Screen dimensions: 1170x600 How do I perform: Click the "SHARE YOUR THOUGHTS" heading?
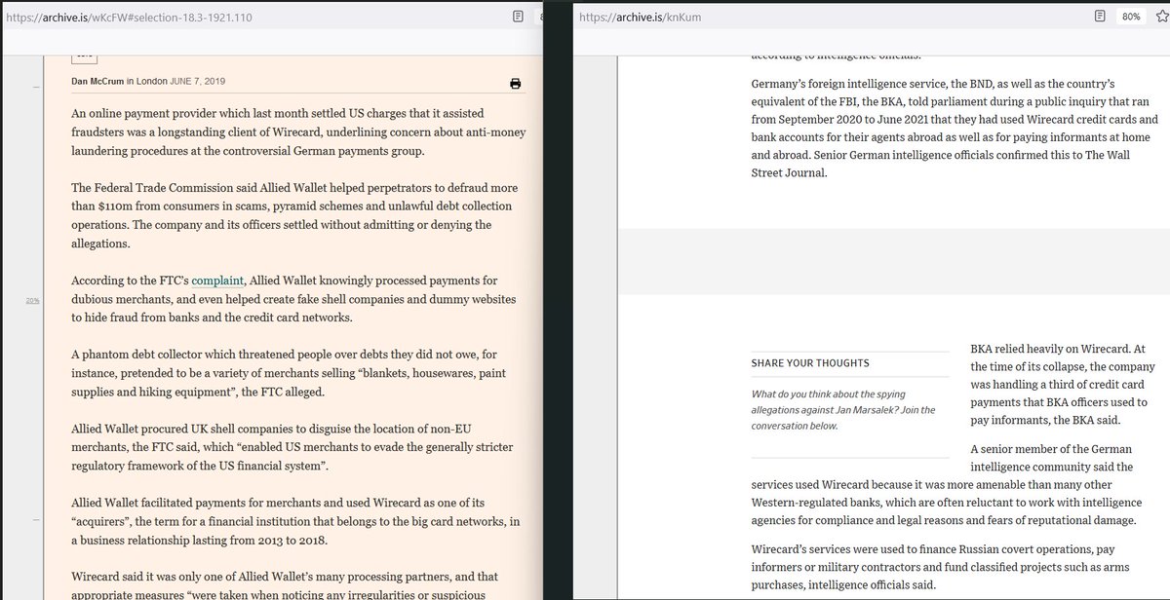(810, 363)
